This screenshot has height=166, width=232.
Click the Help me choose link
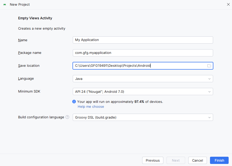[91, 106]
